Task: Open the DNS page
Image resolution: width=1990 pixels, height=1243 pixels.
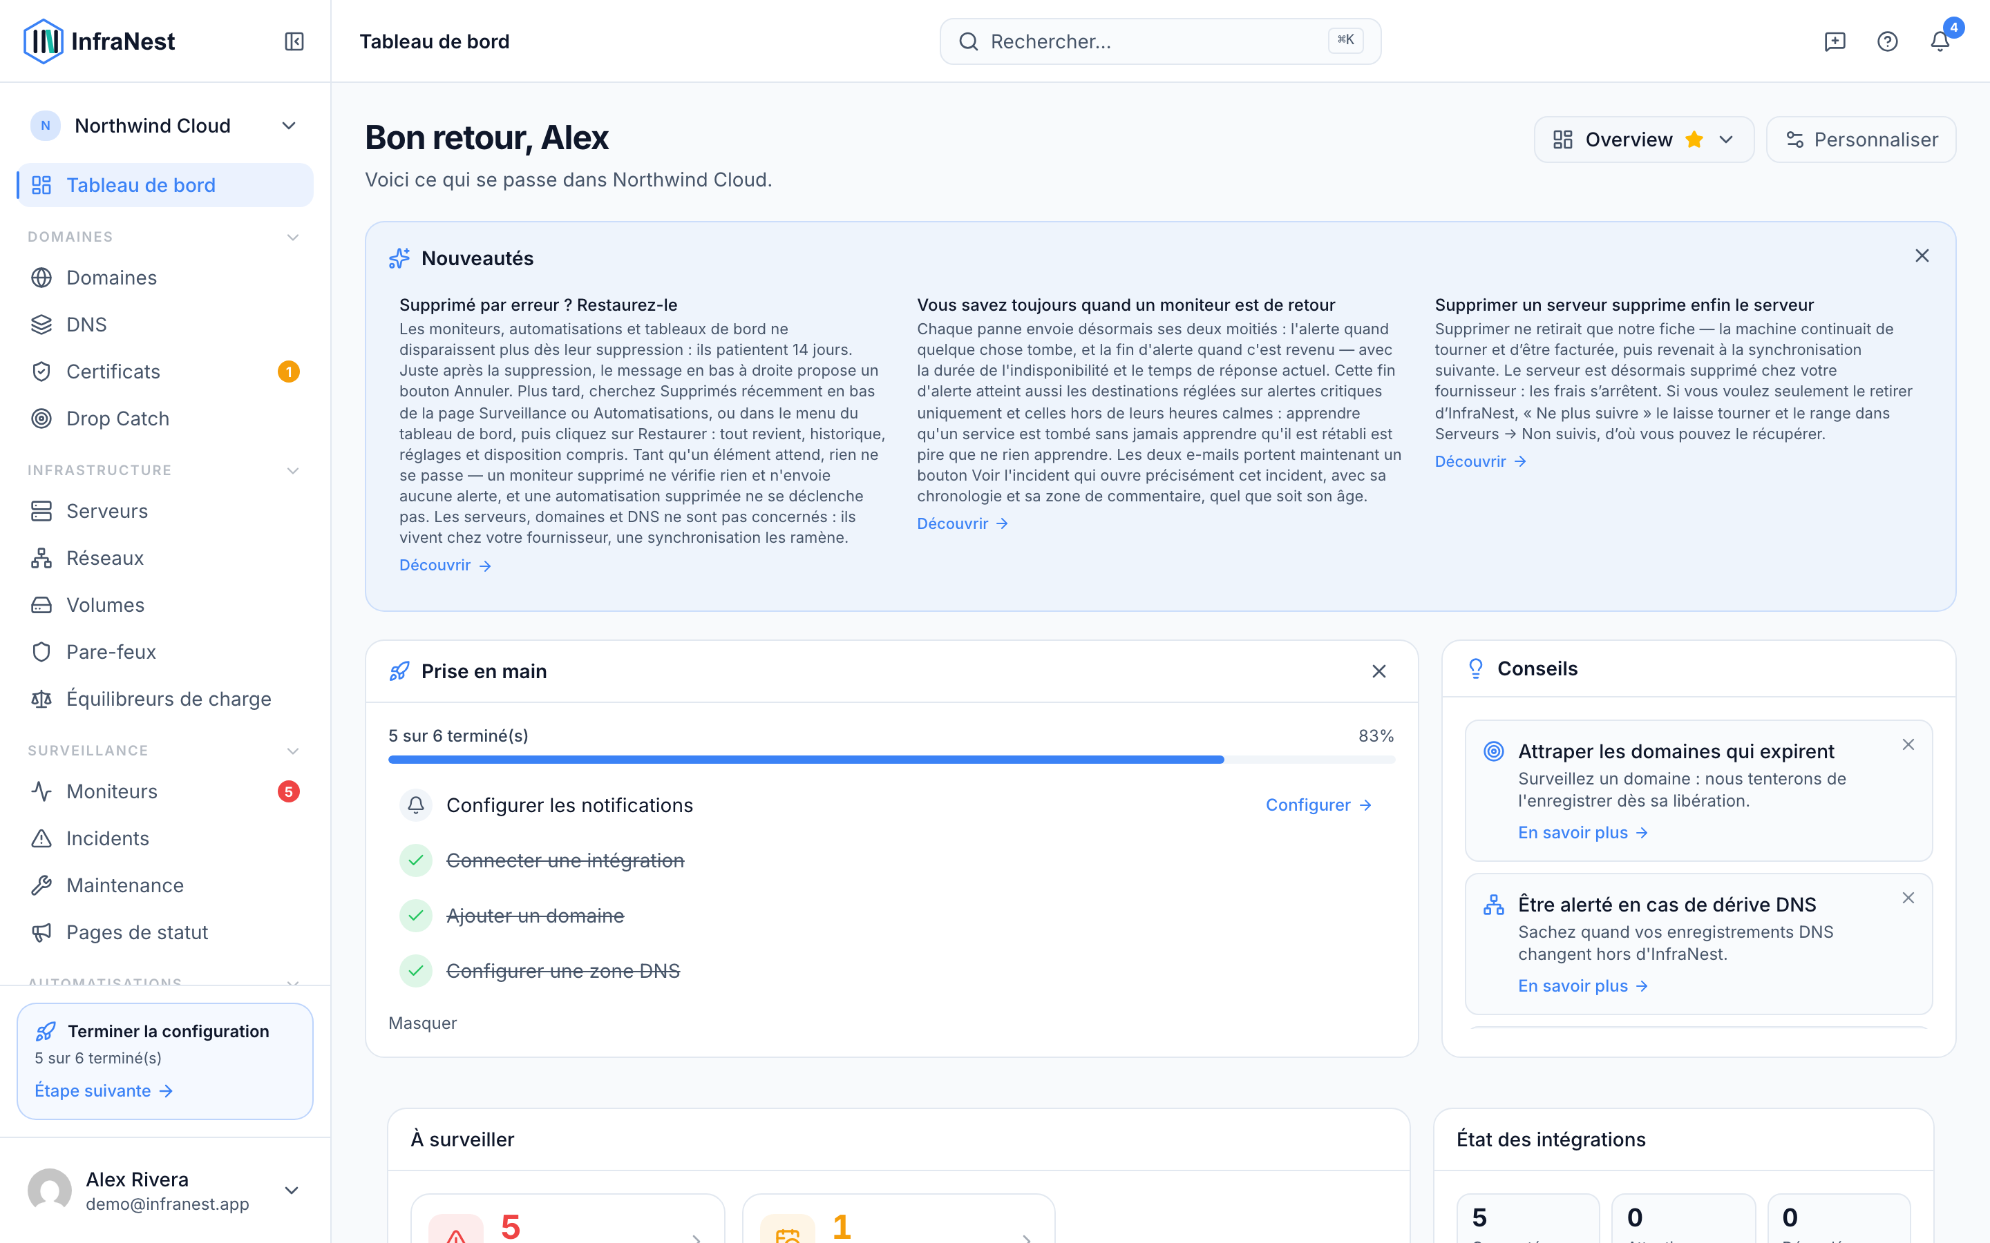Action: 164,325
